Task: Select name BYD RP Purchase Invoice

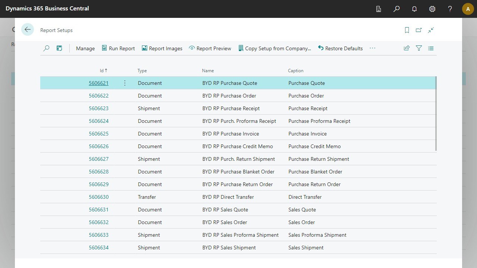Action: click(231, 134)
